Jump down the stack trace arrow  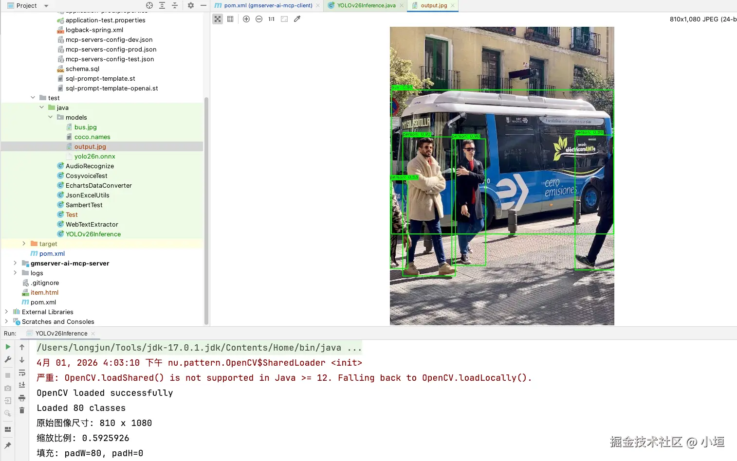22,360
